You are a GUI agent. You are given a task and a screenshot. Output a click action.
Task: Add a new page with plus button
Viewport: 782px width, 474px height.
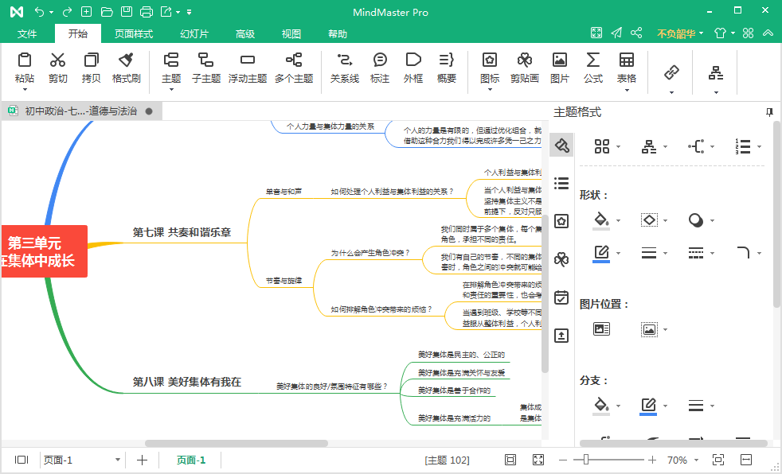coord(142,460)
